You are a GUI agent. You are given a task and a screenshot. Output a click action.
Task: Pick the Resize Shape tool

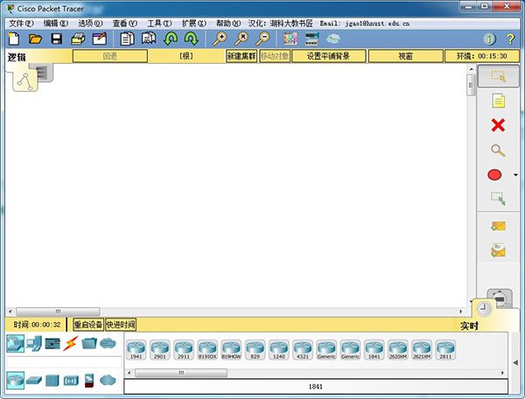point(498,199)
